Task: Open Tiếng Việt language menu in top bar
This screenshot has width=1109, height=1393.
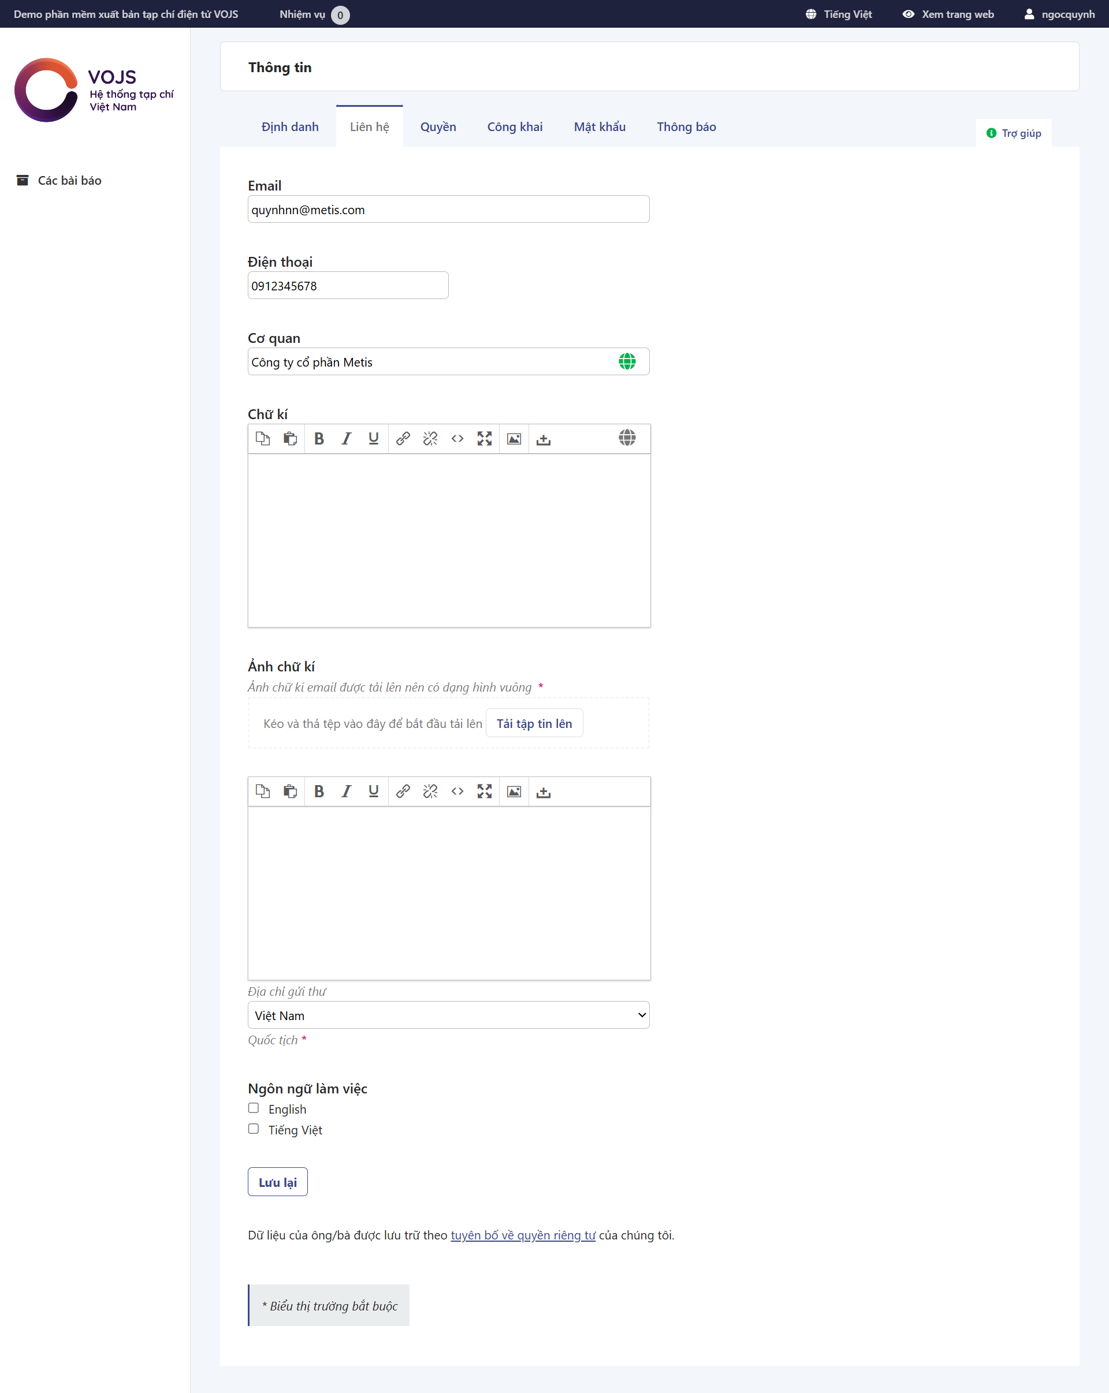Action: pyautogui.click(x=839, y=14)
